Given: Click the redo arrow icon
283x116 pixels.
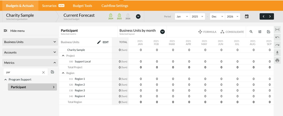Looking at the screenshot, I should [x=277, y=45].
